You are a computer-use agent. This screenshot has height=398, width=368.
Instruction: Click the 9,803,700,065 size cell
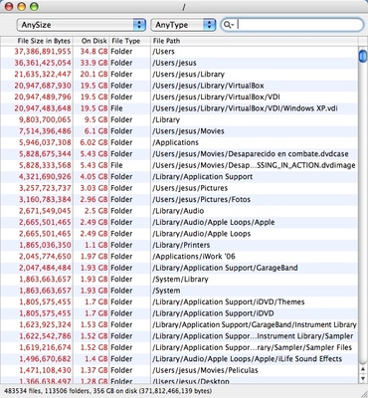coord(45,119)
